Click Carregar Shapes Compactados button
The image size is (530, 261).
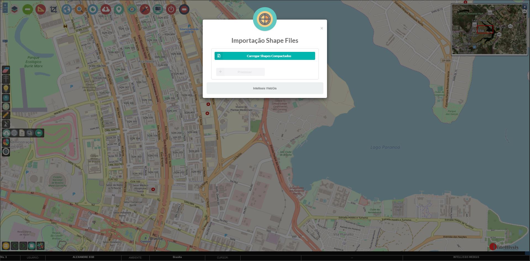pyautogui.click(x=265, y=56)
